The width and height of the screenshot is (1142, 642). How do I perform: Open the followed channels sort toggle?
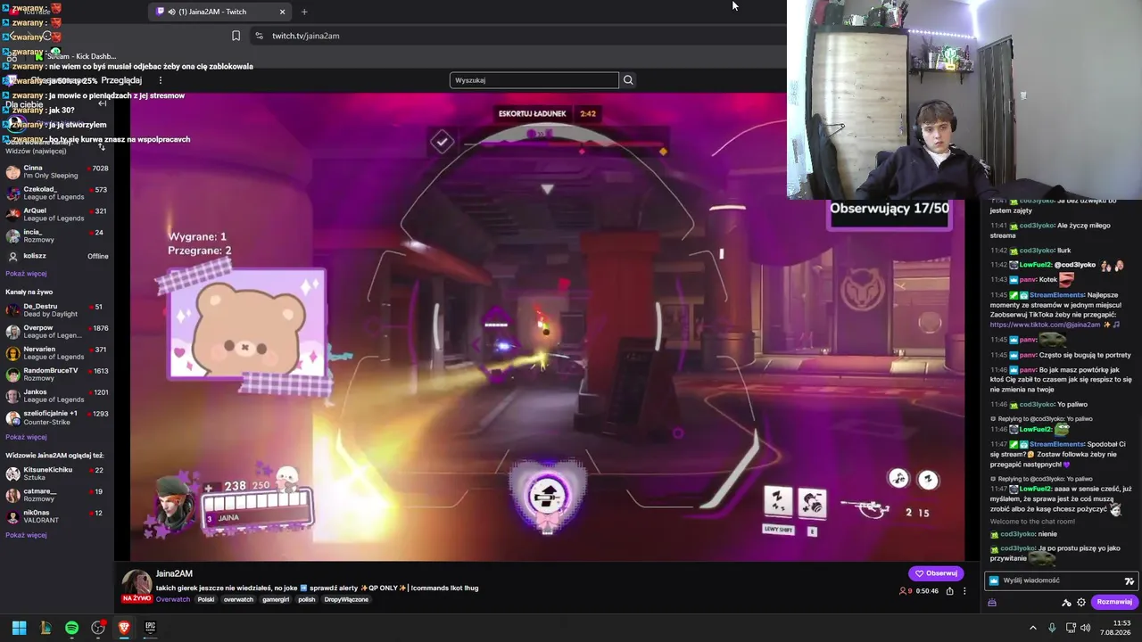[103, 145]
